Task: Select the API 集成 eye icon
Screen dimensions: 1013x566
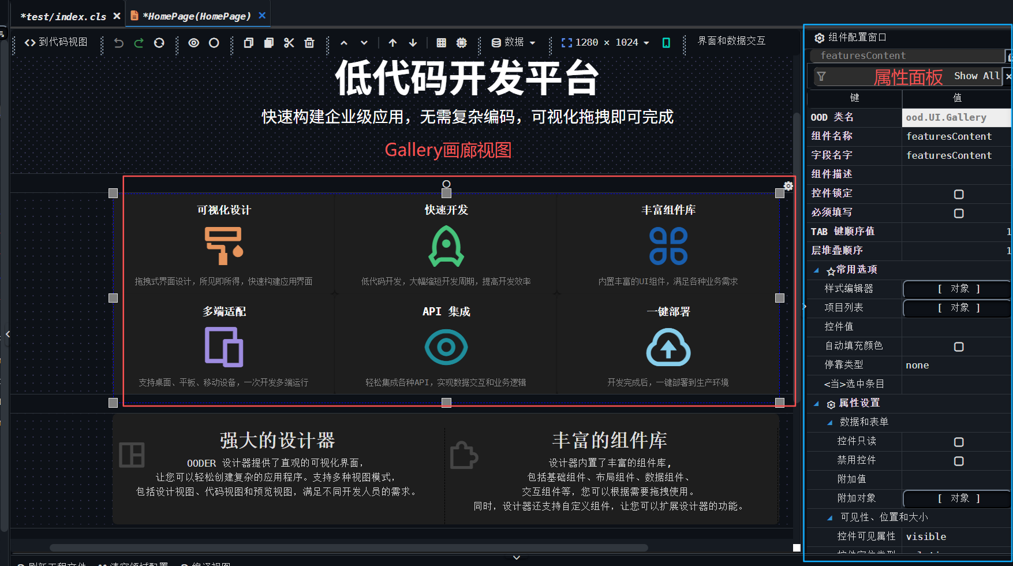Action: click(446, 347)
